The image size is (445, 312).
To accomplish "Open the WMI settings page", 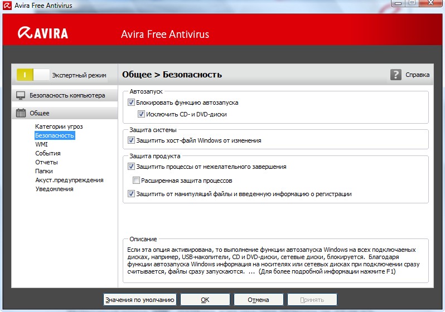I will 41,144.
